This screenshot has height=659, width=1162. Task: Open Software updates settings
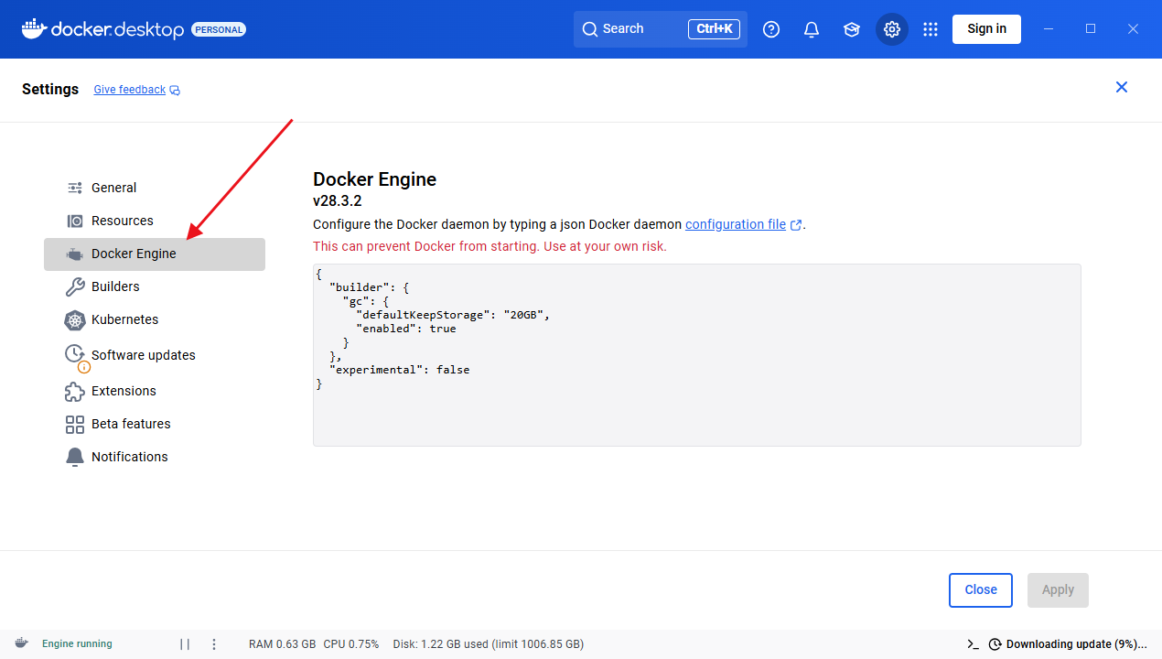[155, 355]
